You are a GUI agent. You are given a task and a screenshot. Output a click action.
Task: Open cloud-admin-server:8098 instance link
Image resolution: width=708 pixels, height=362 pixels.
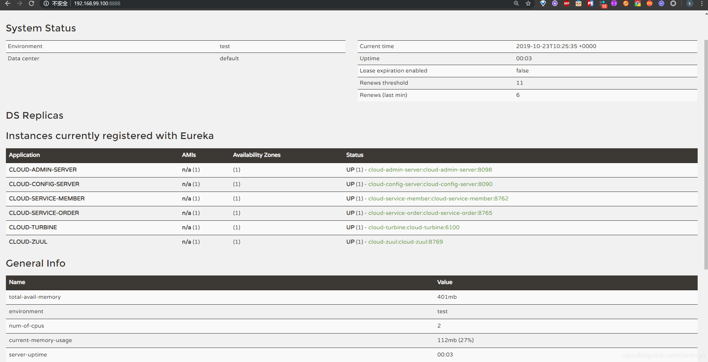(430, 170)
